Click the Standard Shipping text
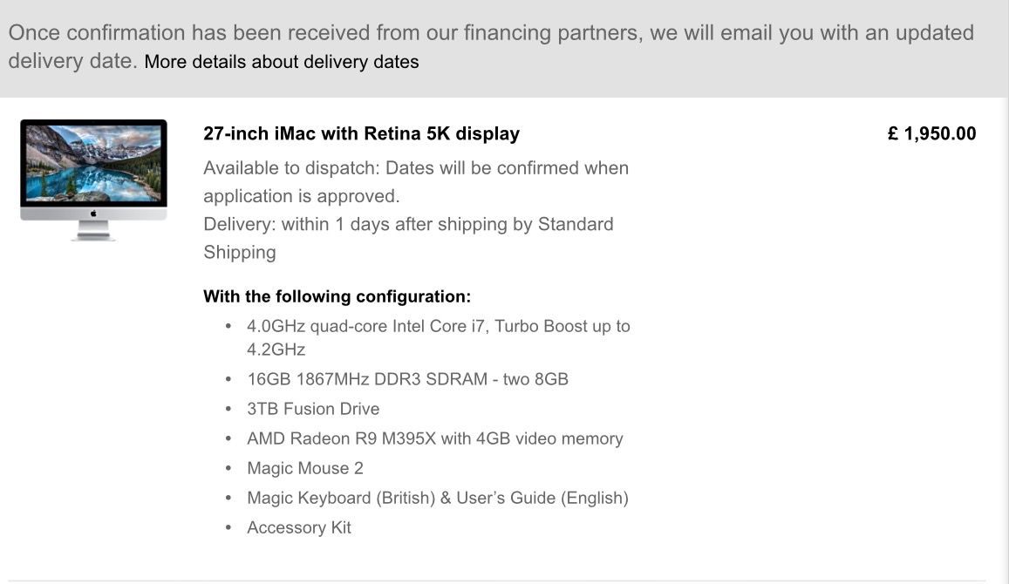 239,252
